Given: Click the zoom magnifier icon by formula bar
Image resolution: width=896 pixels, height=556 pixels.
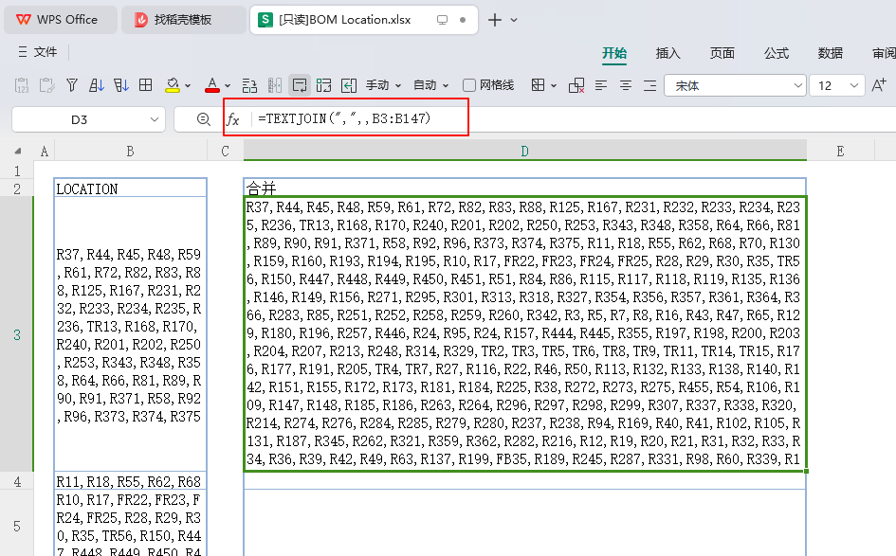Looking at the screenshot, I should click(x=204, y=119).
